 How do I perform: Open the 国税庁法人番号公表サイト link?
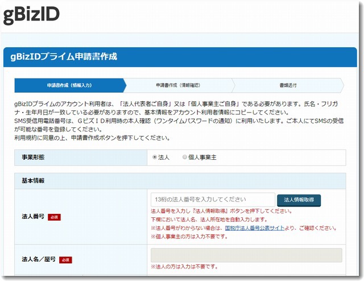[x=255, y=228]
